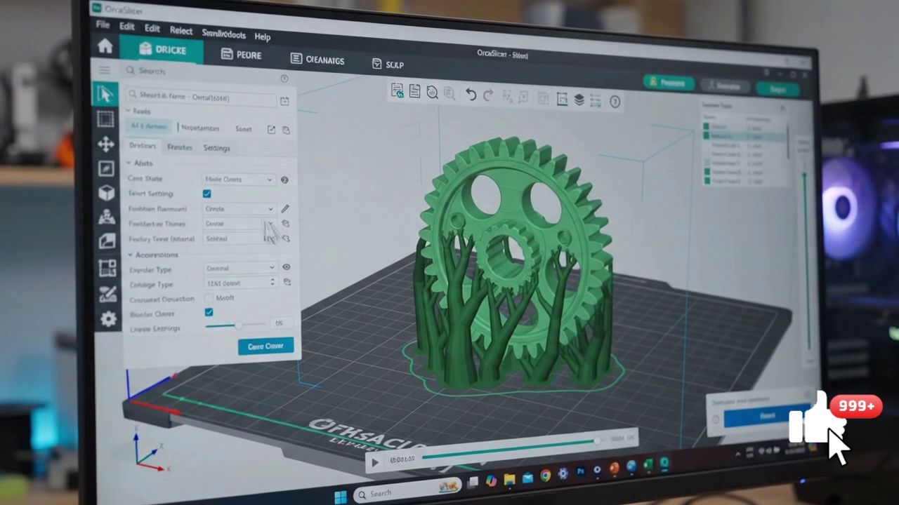This screenshot has height=505, width=899.
Task: Open File Explorer from the taskbar
Action: tap(509, 478)
